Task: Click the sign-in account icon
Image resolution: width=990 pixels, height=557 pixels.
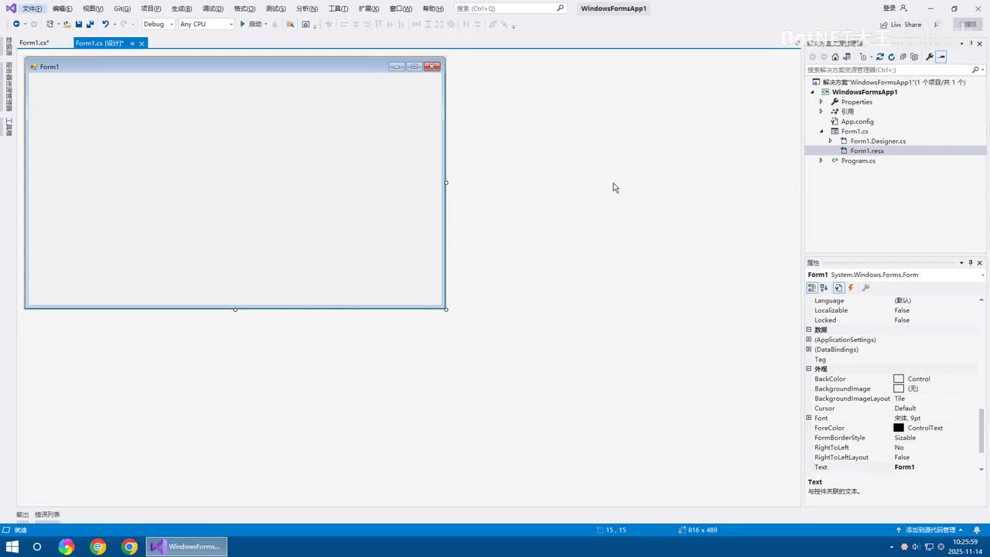Action: 904,8
